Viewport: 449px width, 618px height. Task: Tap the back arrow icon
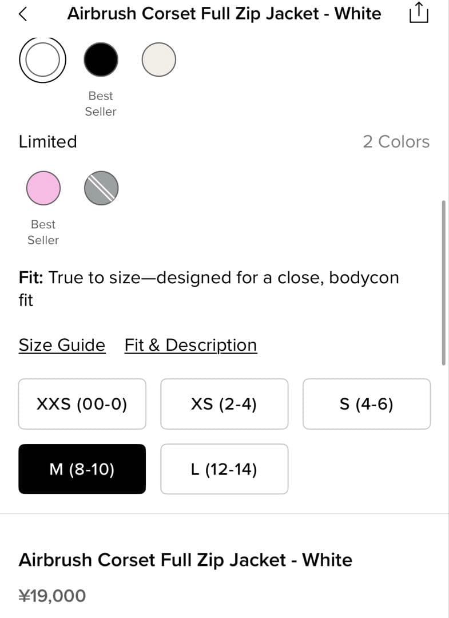(23, 14)
